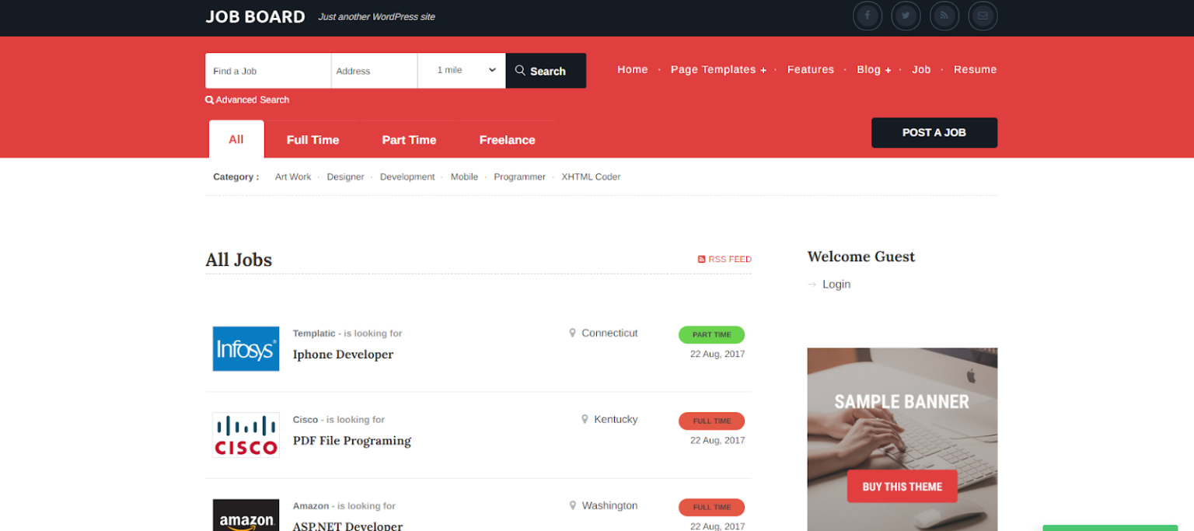Screen dimensions: 1194x531
Task: Click the RSS FEED icon beside All Jobs
Action: tap(702, 259)
